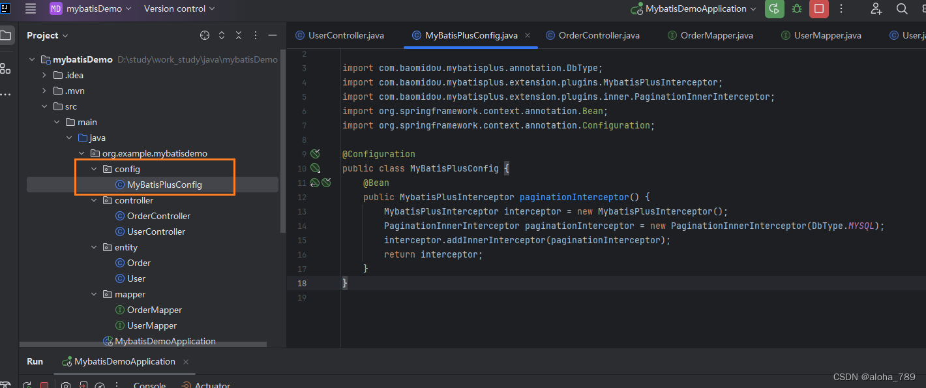
Task: Select OrderController in the project tree
Action: 158,216
